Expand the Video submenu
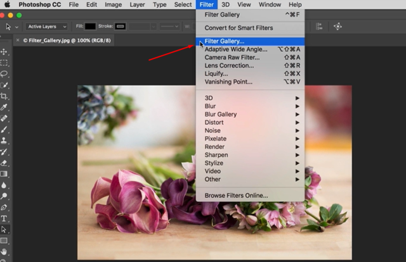Viewport: 406px width, 262px height. pos(250,172)
